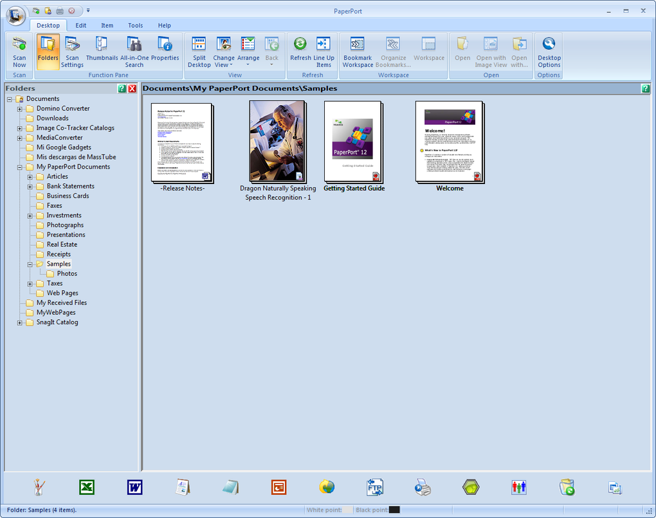
Task: Click the globe browser icon in Send To bar
Action: click(327, 487)
